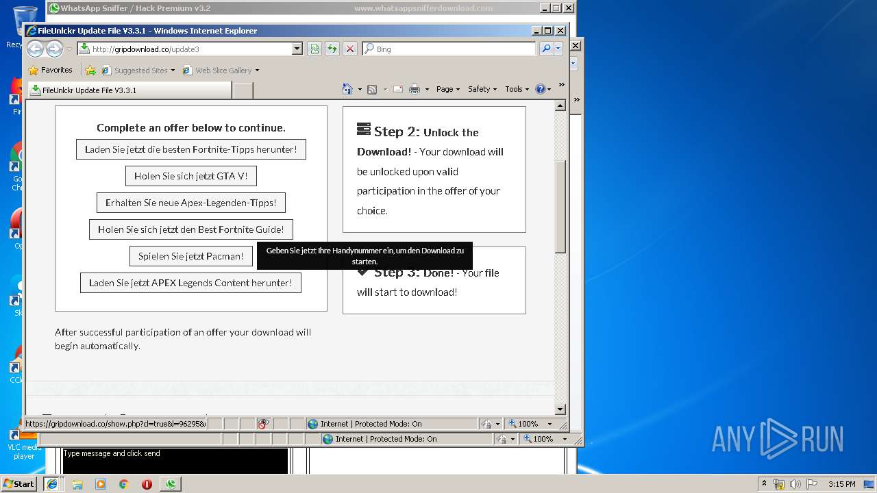Click the Start button
The width and height of the screenshot is (877, 493).
coord(19,483)
